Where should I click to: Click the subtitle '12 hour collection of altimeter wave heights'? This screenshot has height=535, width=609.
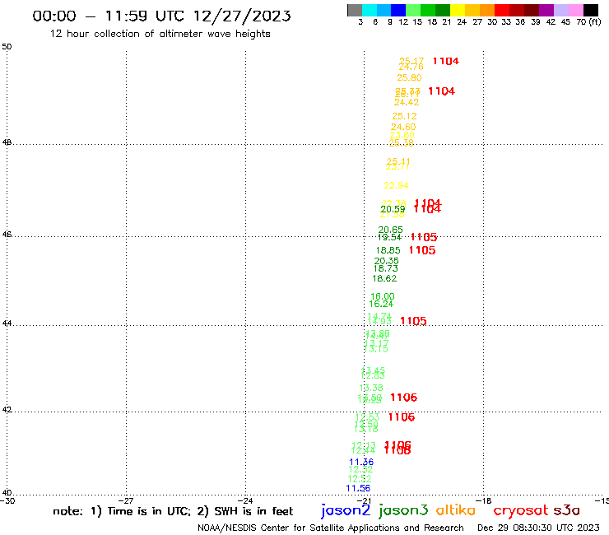pyautogui.click(x=160, y=34)
